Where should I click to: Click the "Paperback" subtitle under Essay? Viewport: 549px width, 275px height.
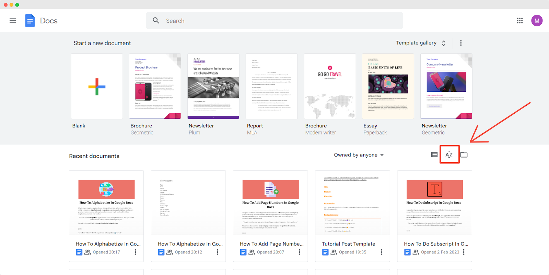(375, 133)
